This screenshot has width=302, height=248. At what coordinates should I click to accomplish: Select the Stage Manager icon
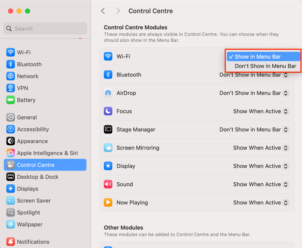(108, 129)
